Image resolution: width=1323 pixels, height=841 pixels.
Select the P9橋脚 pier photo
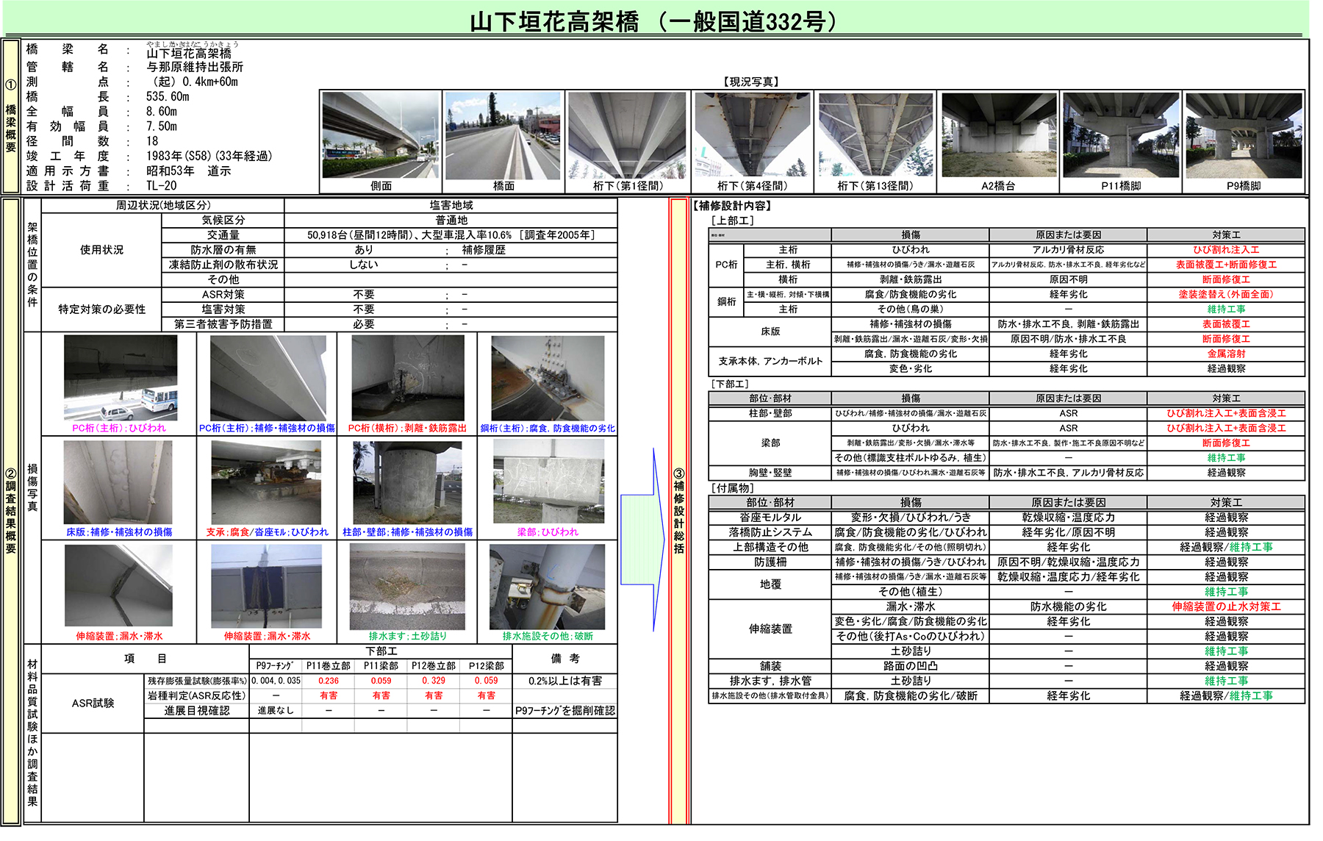click(1244, 136)
